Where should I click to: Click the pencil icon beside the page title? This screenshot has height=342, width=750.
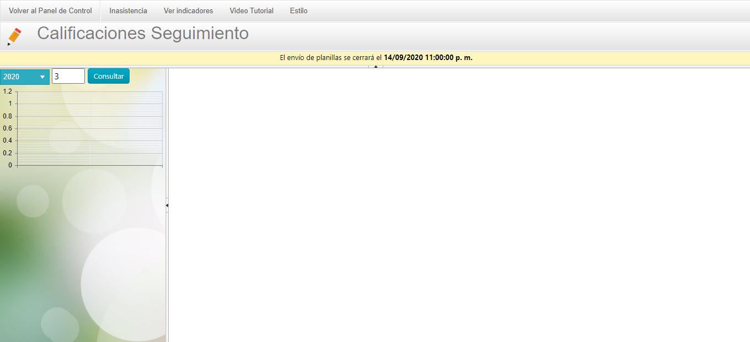coord(14,36)
